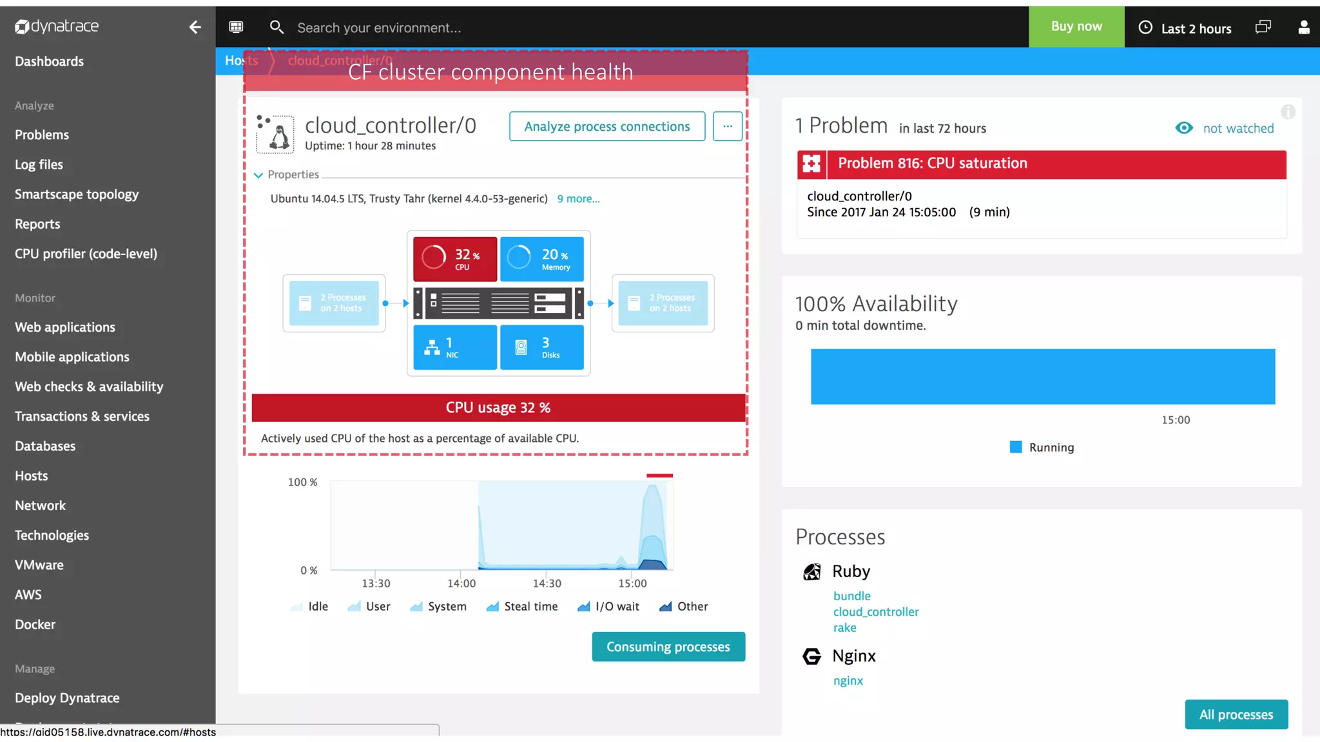The image size is (1320, 742).
Task: Go to Databases
Action: (45, 446)
